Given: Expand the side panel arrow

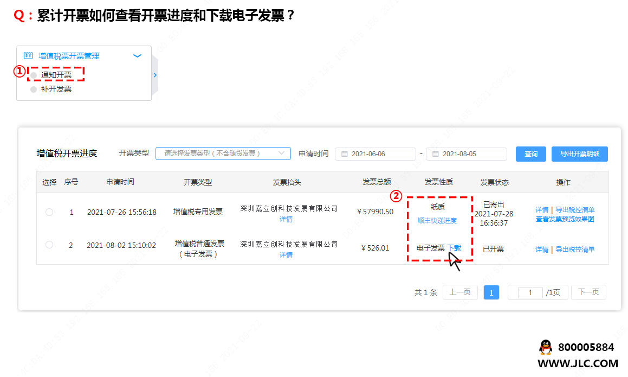Looking at the screenshot, I should coord(155,75).
